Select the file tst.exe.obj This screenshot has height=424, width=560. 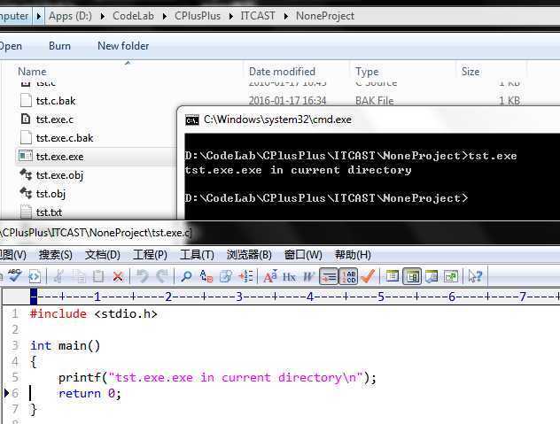click(x=59, y=175)
